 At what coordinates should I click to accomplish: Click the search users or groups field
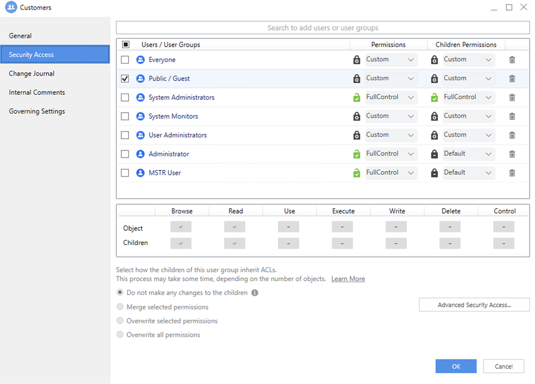pyautogui.click(x=323, y=28)
